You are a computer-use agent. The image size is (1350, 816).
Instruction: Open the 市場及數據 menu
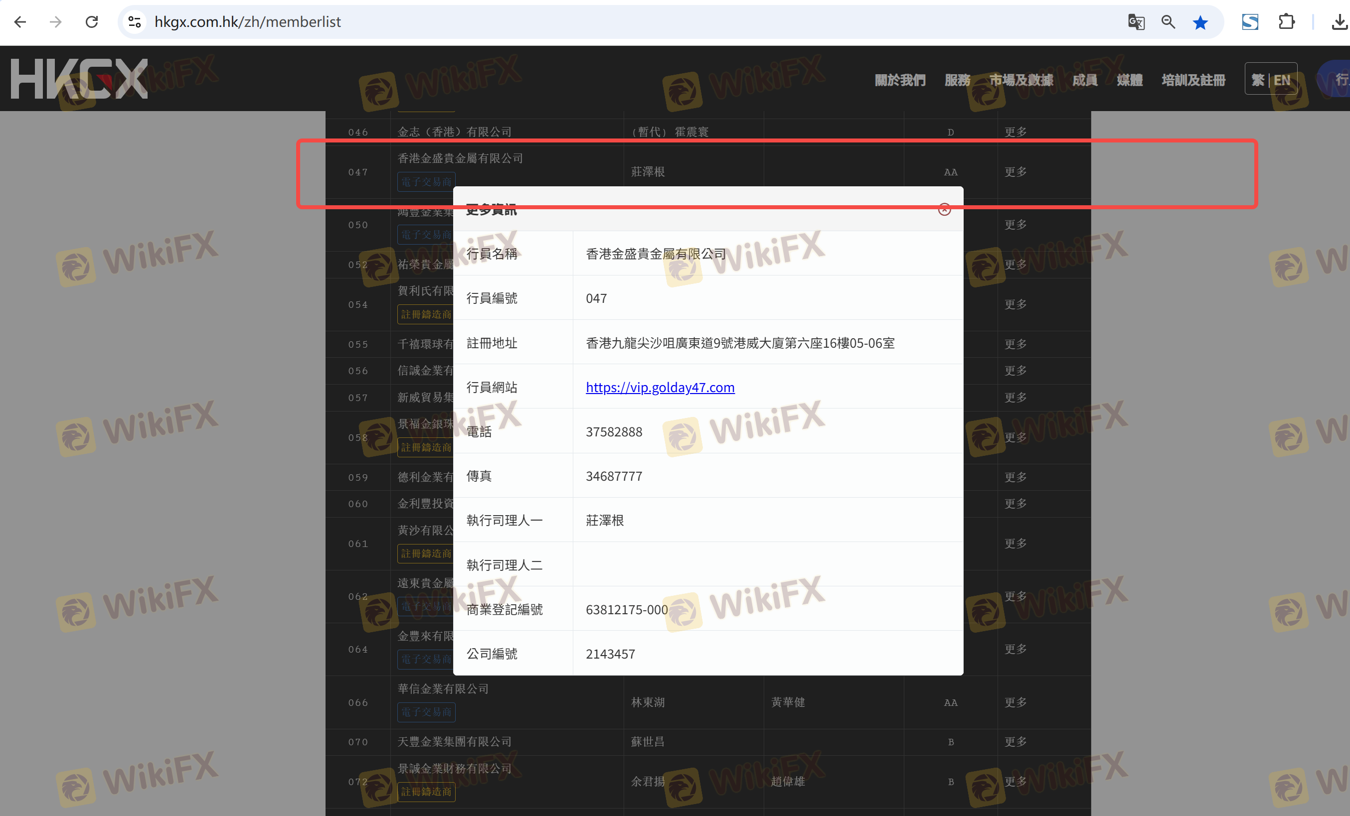1020,81
